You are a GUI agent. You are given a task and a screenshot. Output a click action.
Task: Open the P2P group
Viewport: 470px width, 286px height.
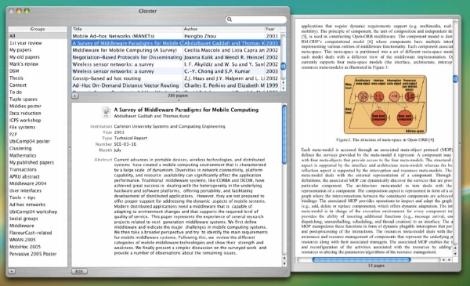38,134
